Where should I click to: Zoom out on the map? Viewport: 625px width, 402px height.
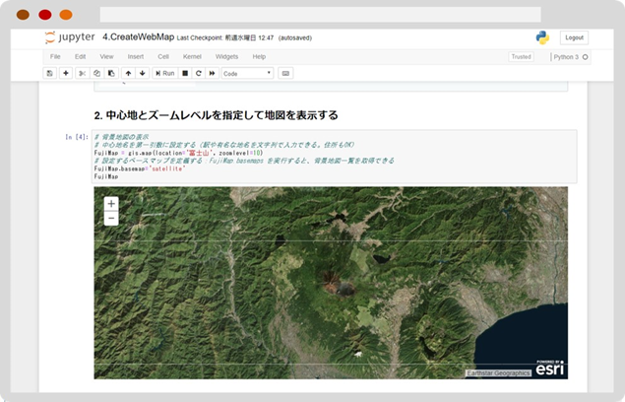tap(111, 219)
